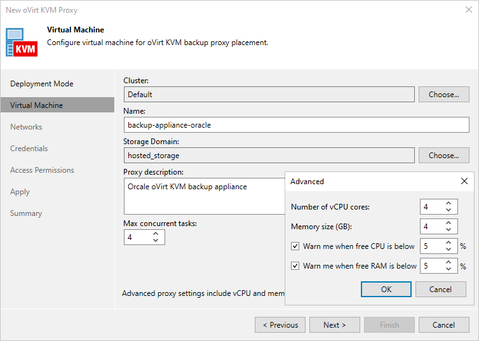Close the Advanced popup with X
The width and height of the screenshot is (479, 341).
pyautogui.click(x=464, y=181)
